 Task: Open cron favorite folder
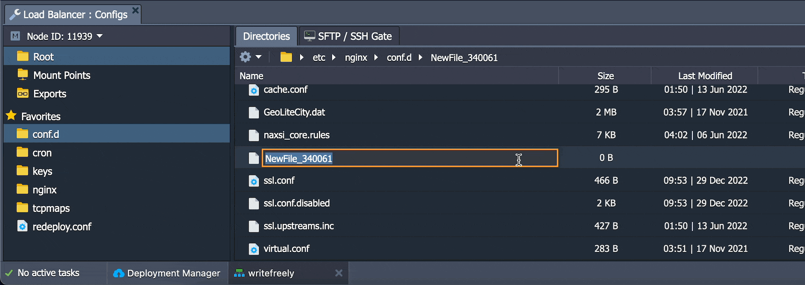[42, 153]
